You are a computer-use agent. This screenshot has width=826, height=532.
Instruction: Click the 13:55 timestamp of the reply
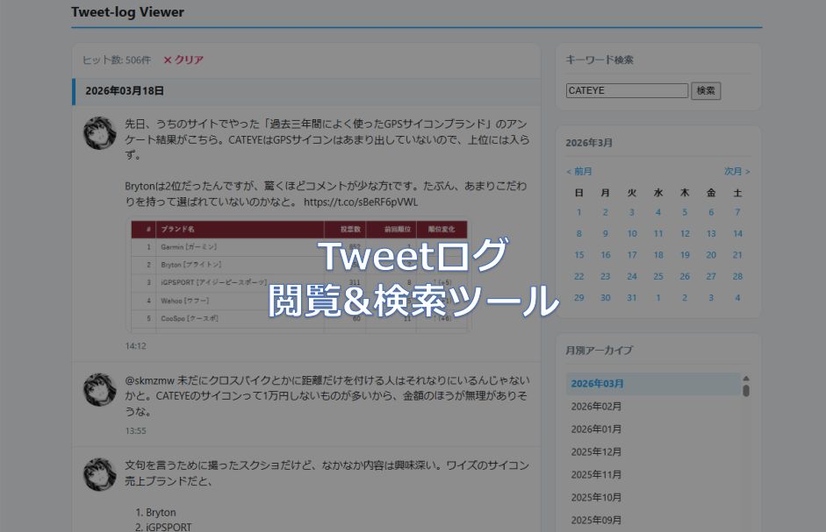(135, 430)
